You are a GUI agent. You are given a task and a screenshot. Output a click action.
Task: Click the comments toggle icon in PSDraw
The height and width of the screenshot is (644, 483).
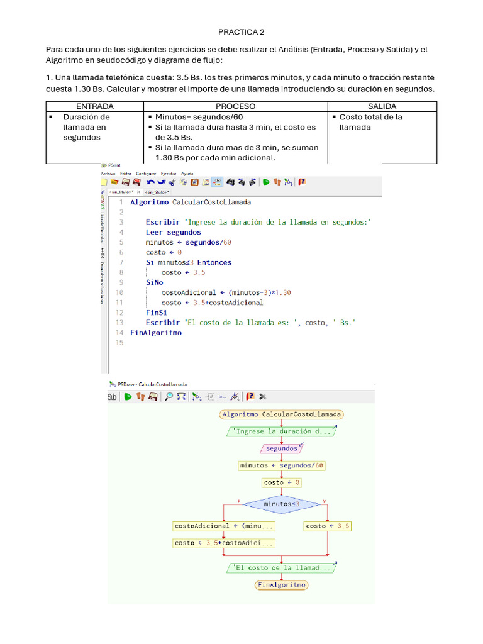tap(210, 397)
